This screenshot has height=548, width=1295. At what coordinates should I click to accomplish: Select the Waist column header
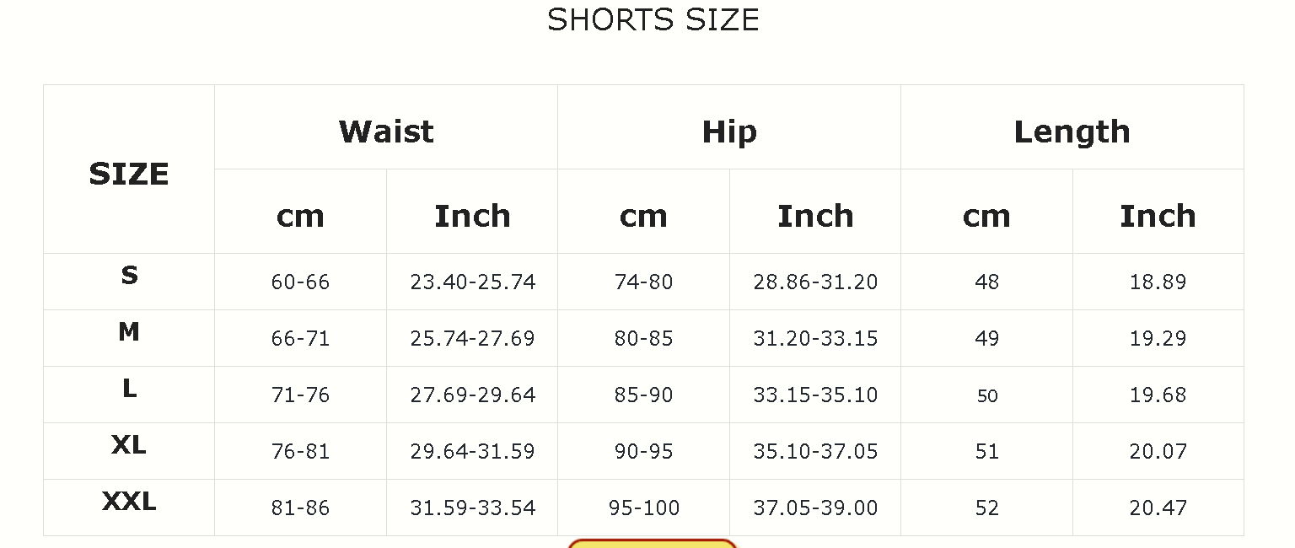pyautogui.click(x=386, y=132)
